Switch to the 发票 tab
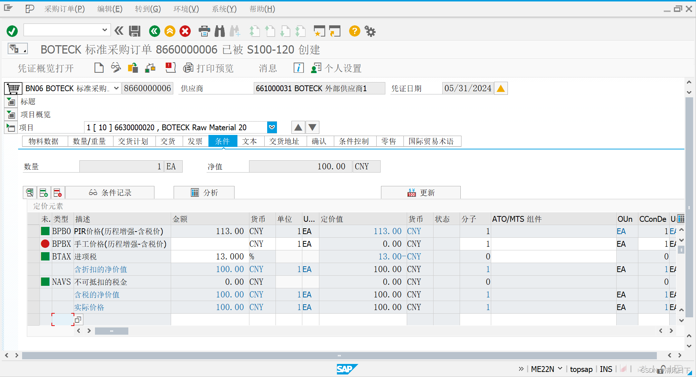696x377 pixels. pyautogui.click(x=195, y=141)
